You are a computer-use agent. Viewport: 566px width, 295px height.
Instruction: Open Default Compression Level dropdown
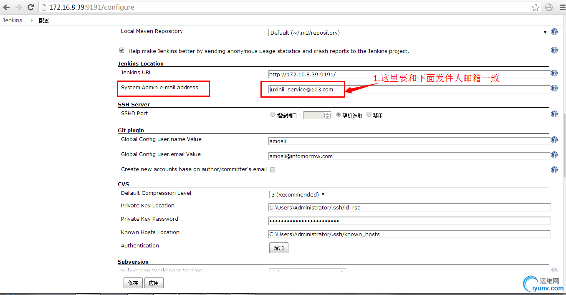[298, 194]
